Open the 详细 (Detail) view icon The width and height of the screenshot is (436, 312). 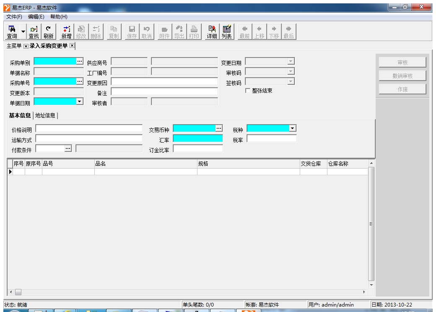coord(212,32)
